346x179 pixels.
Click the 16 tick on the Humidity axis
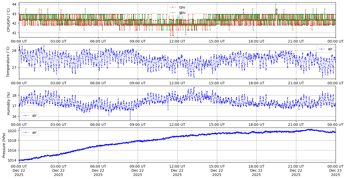(x=14, y=116)
